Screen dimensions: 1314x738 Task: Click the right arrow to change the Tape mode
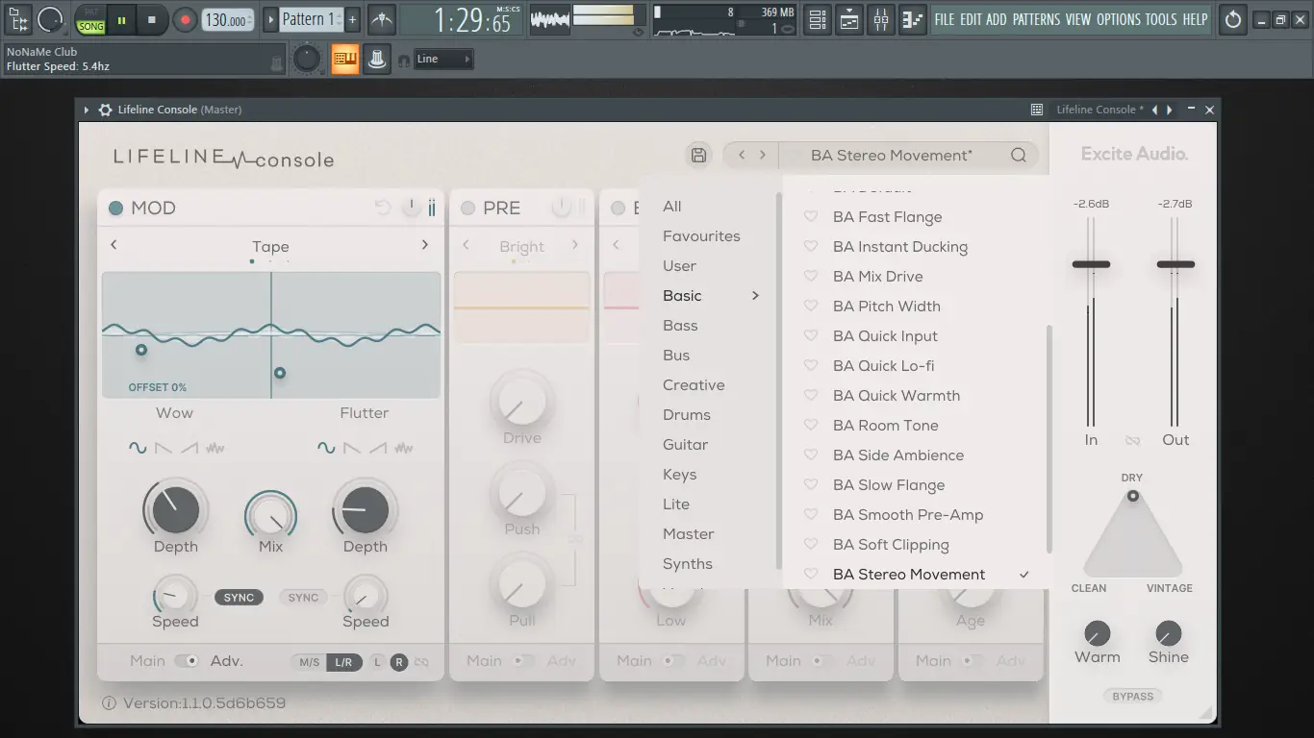(x=425, y=245)
